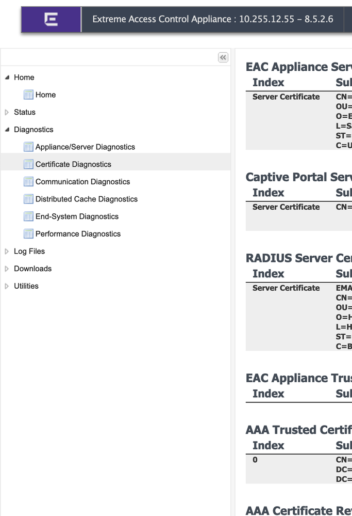Click the Certificate Diagnostics page icon

point(28,164)
